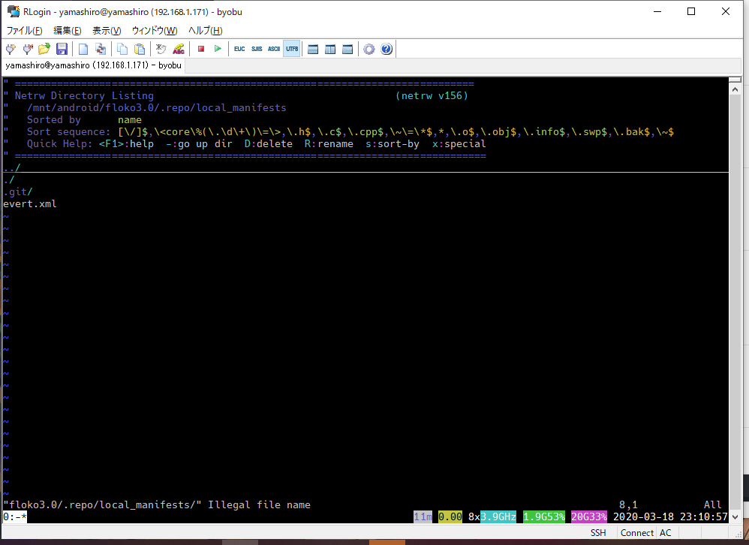
Task: Click the 0.00 load average entry
Action: 450,516
